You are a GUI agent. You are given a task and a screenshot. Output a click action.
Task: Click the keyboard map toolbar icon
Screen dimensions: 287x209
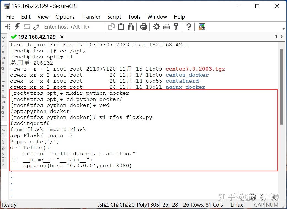coord(166,27)
